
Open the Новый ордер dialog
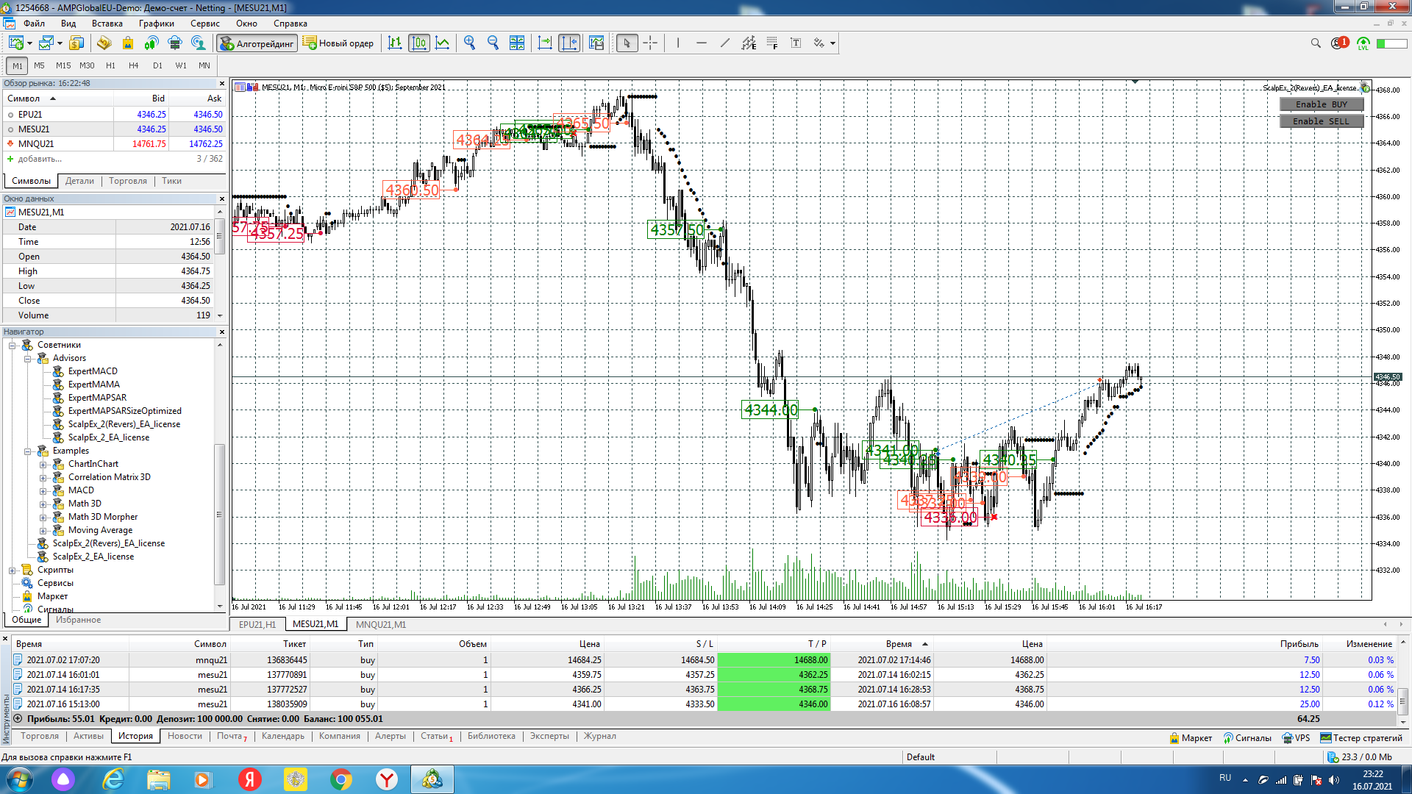(x=338, y=43)
